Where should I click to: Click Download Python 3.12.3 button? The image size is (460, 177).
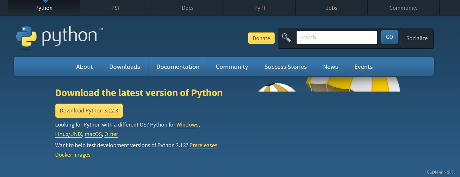click(x=89, y=111)
